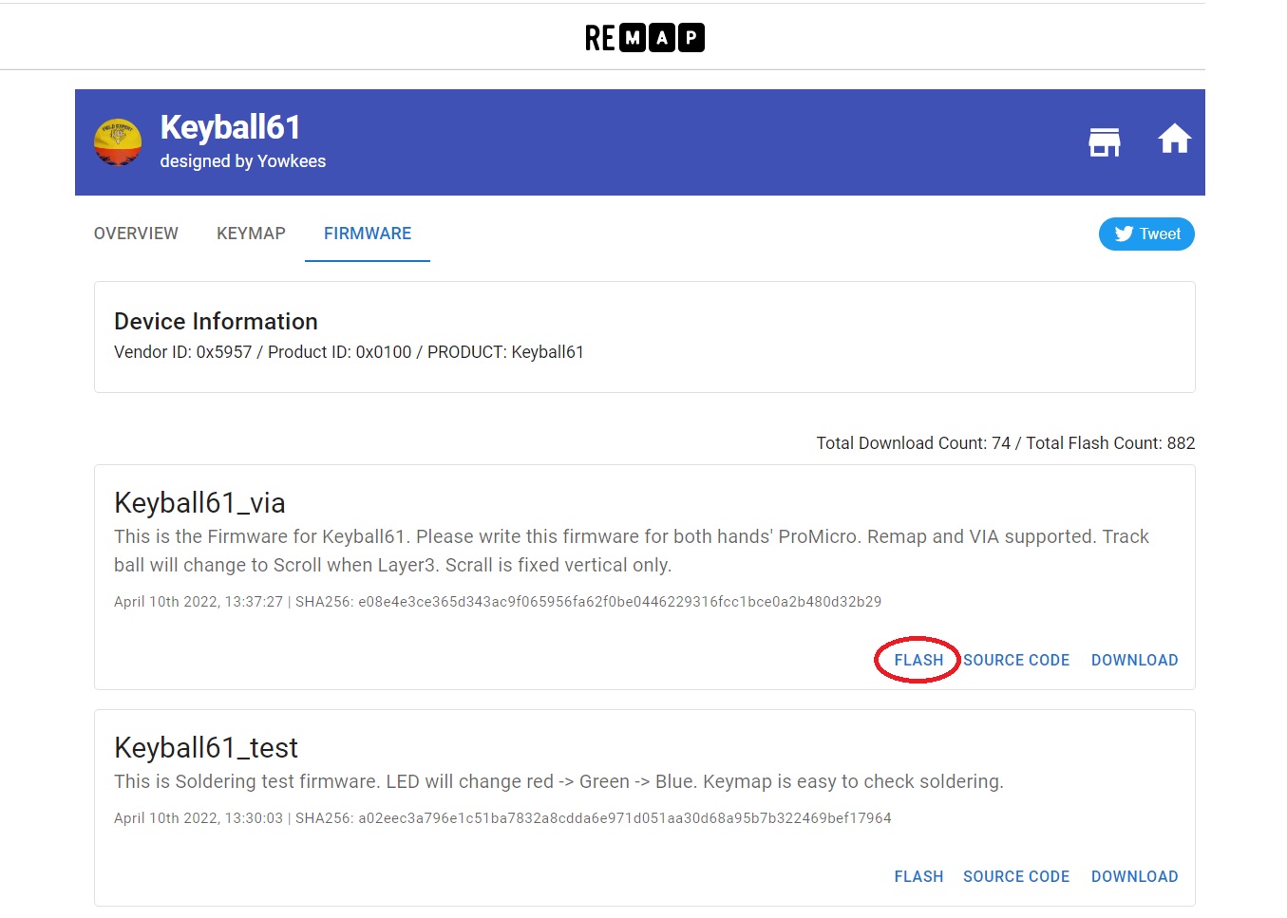Open Source Code for Keyball61_test
Viewport: 1287px width, 918px height.
pos(1016,876)
